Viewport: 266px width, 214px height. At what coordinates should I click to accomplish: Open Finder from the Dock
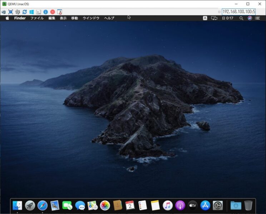pyautogui.click(x=17, y=205)
